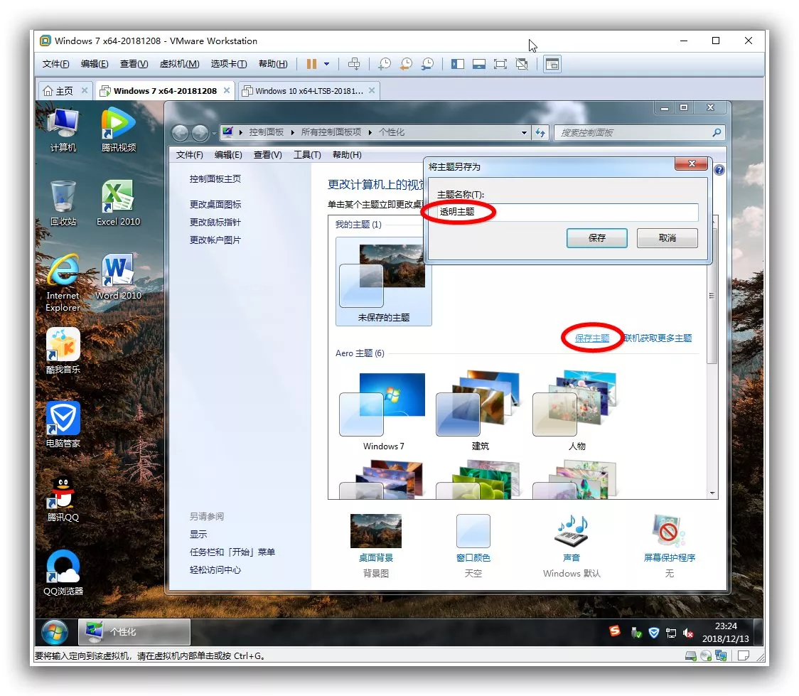Click 控制面板 in the address breadcrumb
The height and width of the screenshot is (696, 799).
266,132
